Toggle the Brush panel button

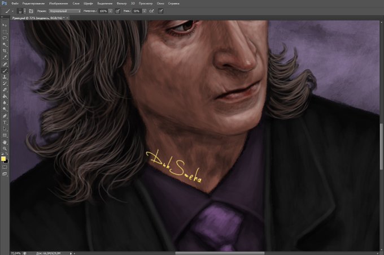tap(31, 11)
